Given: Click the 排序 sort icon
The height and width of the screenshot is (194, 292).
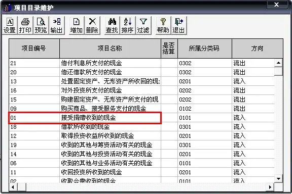Looking at the screenshot, I should [128, 25].
